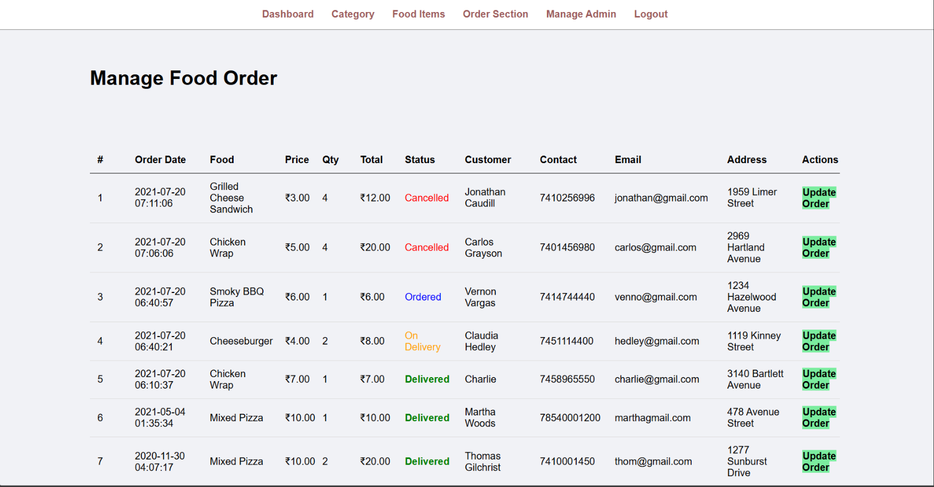Click Delivered status for Martha Woods
Image resolution: width=934 pixels, height=487 pixels.
[x=427, y=418]
